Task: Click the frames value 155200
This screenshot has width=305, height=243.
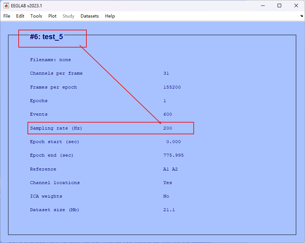Action: coord(172,87)
